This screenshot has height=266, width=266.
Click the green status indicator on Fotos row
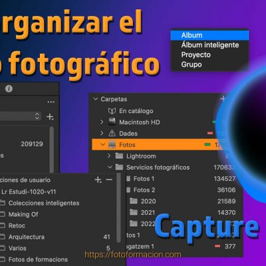(x=207, y=145)
